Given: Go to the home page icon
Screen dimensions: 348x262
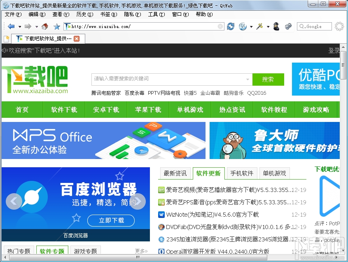Looking at the screenshot, I should [x=45, y=26].
